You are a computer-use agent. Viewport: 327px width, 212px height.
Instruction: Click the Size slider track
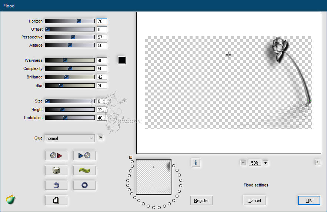tap(70, 101)
